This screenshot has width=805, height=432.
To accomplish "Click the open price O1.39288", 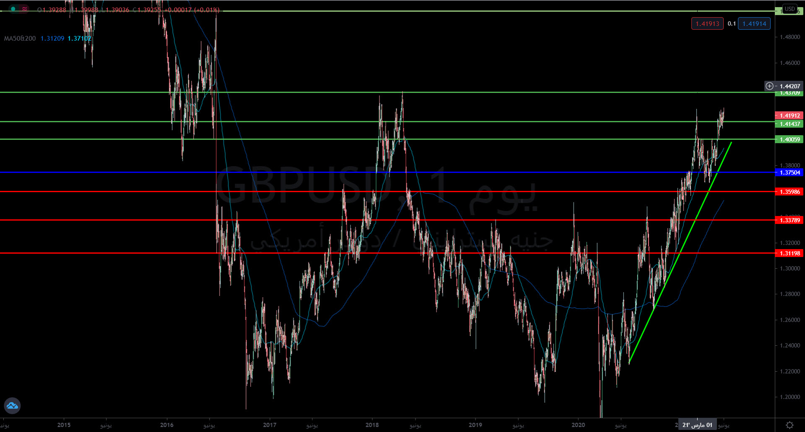I will tap(52, 10).
